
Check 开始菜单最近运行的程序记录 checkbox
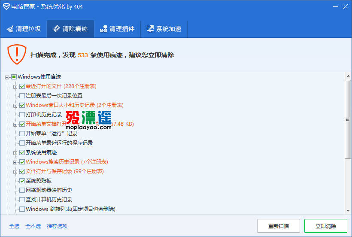[x=22, y=143]
